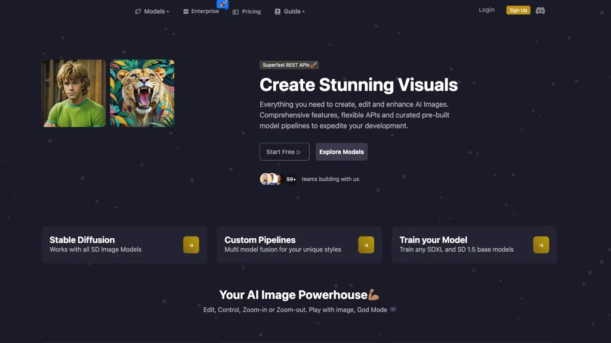Expand the Models dropdown

[152, 11]
